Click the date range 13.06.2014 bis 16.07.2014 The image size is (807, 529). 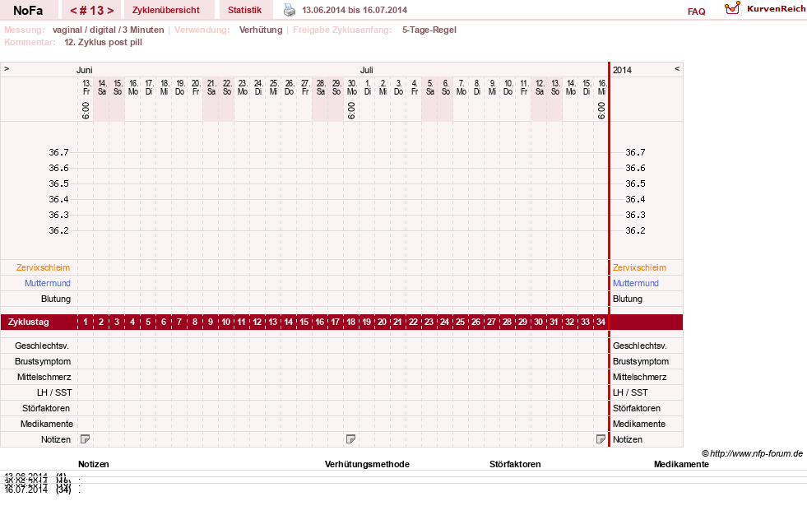pos(355,10)
